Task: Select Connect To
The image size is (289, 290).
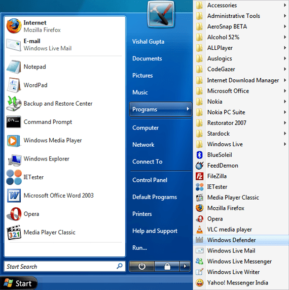Action: (x=147, y=162)
